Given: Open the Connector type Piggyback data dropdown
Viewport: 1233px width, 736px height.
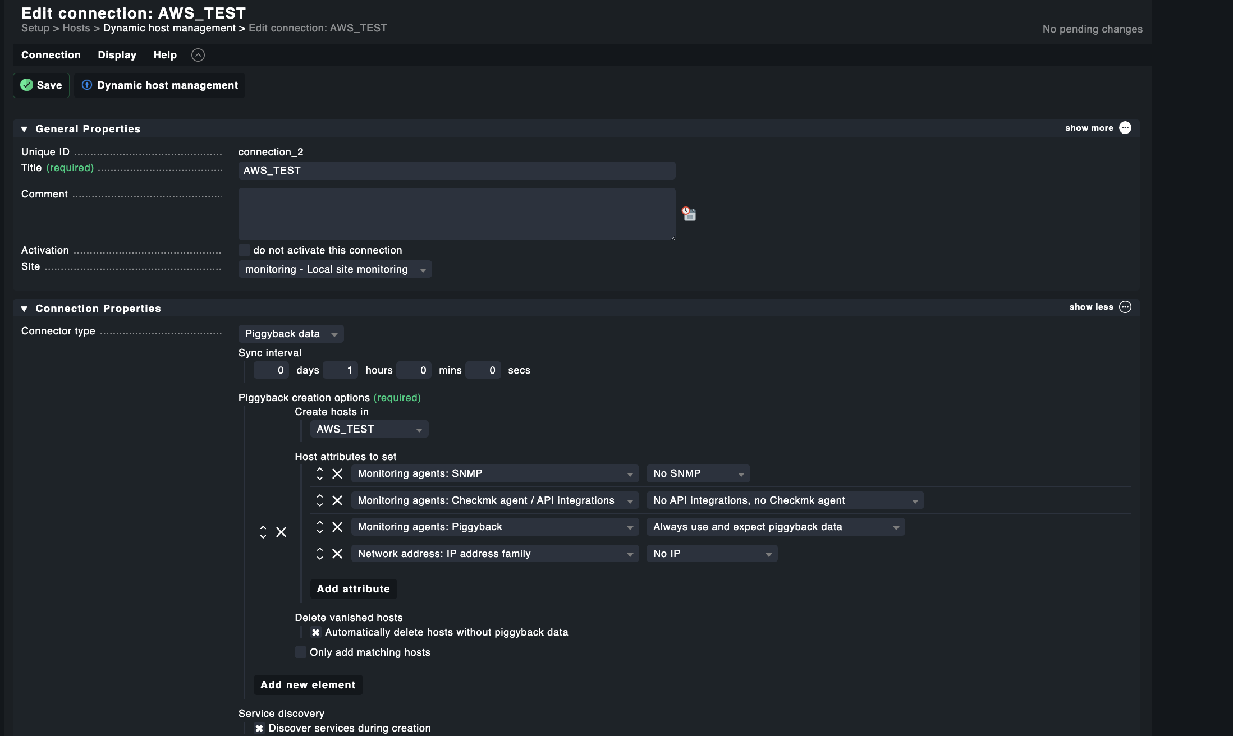Looking at the screenshot, I should [x=291, y=334].
